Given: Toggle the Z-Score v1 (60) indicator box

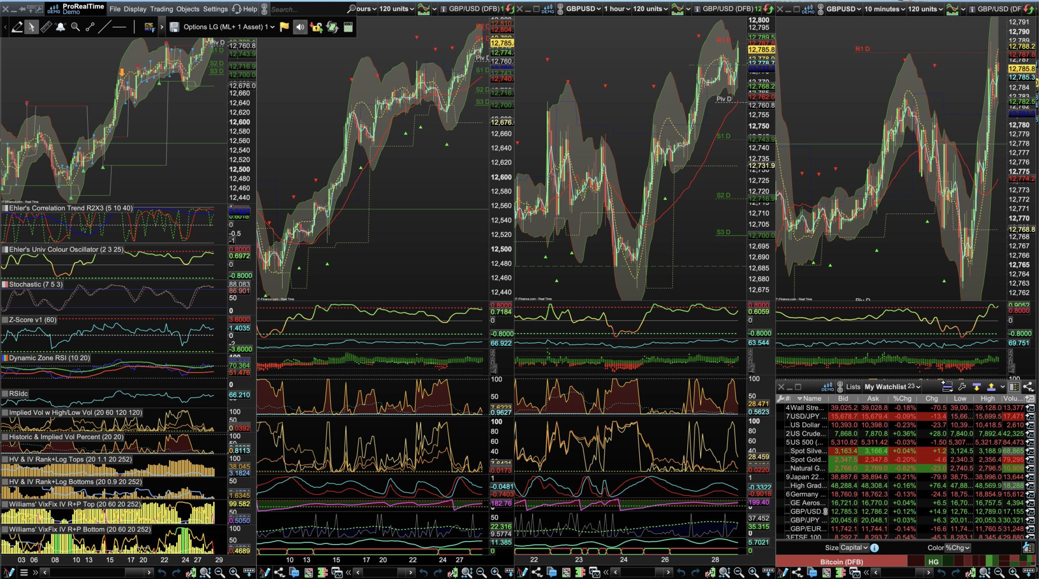Looking at the screenshot, I should click(5, 320).
